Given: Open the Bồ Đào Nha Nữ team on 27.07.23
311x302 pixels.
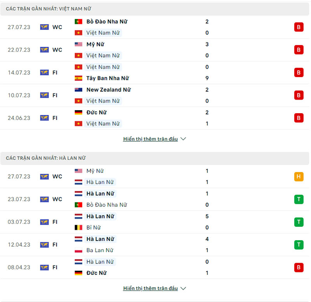Looking at the screenshot, I should point(107,22).
